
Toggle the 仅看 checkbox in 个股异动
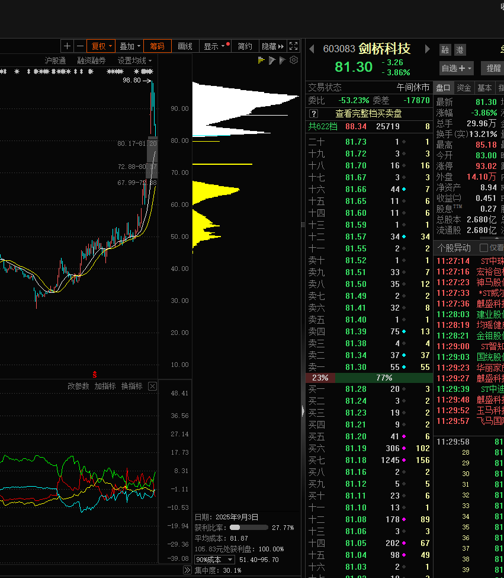point(484,248)
